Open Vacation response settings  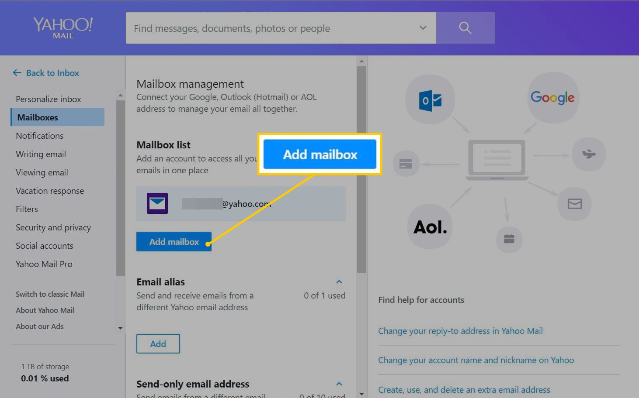(50, 191)
